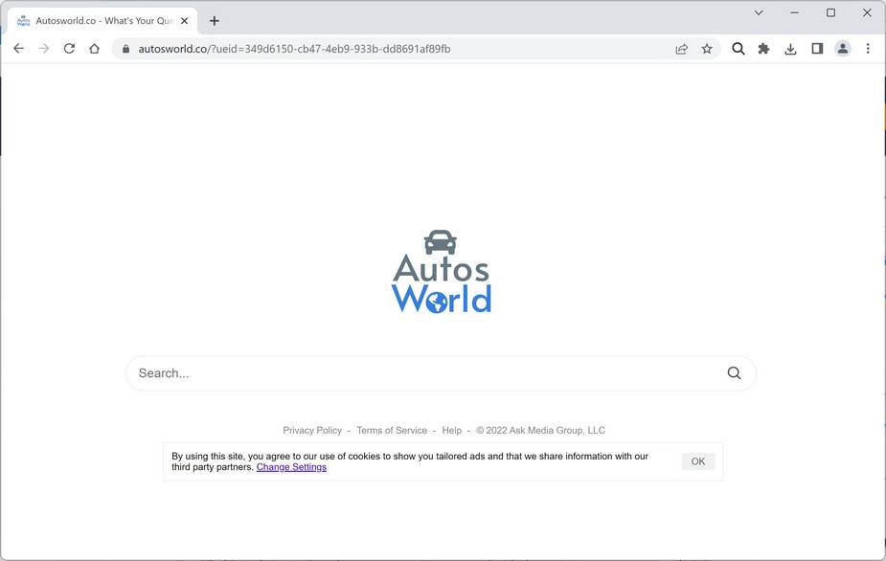The width and height of the screenshot is (886, 561).
Task: Open the Terms of Service link
Action: point(392,431)
